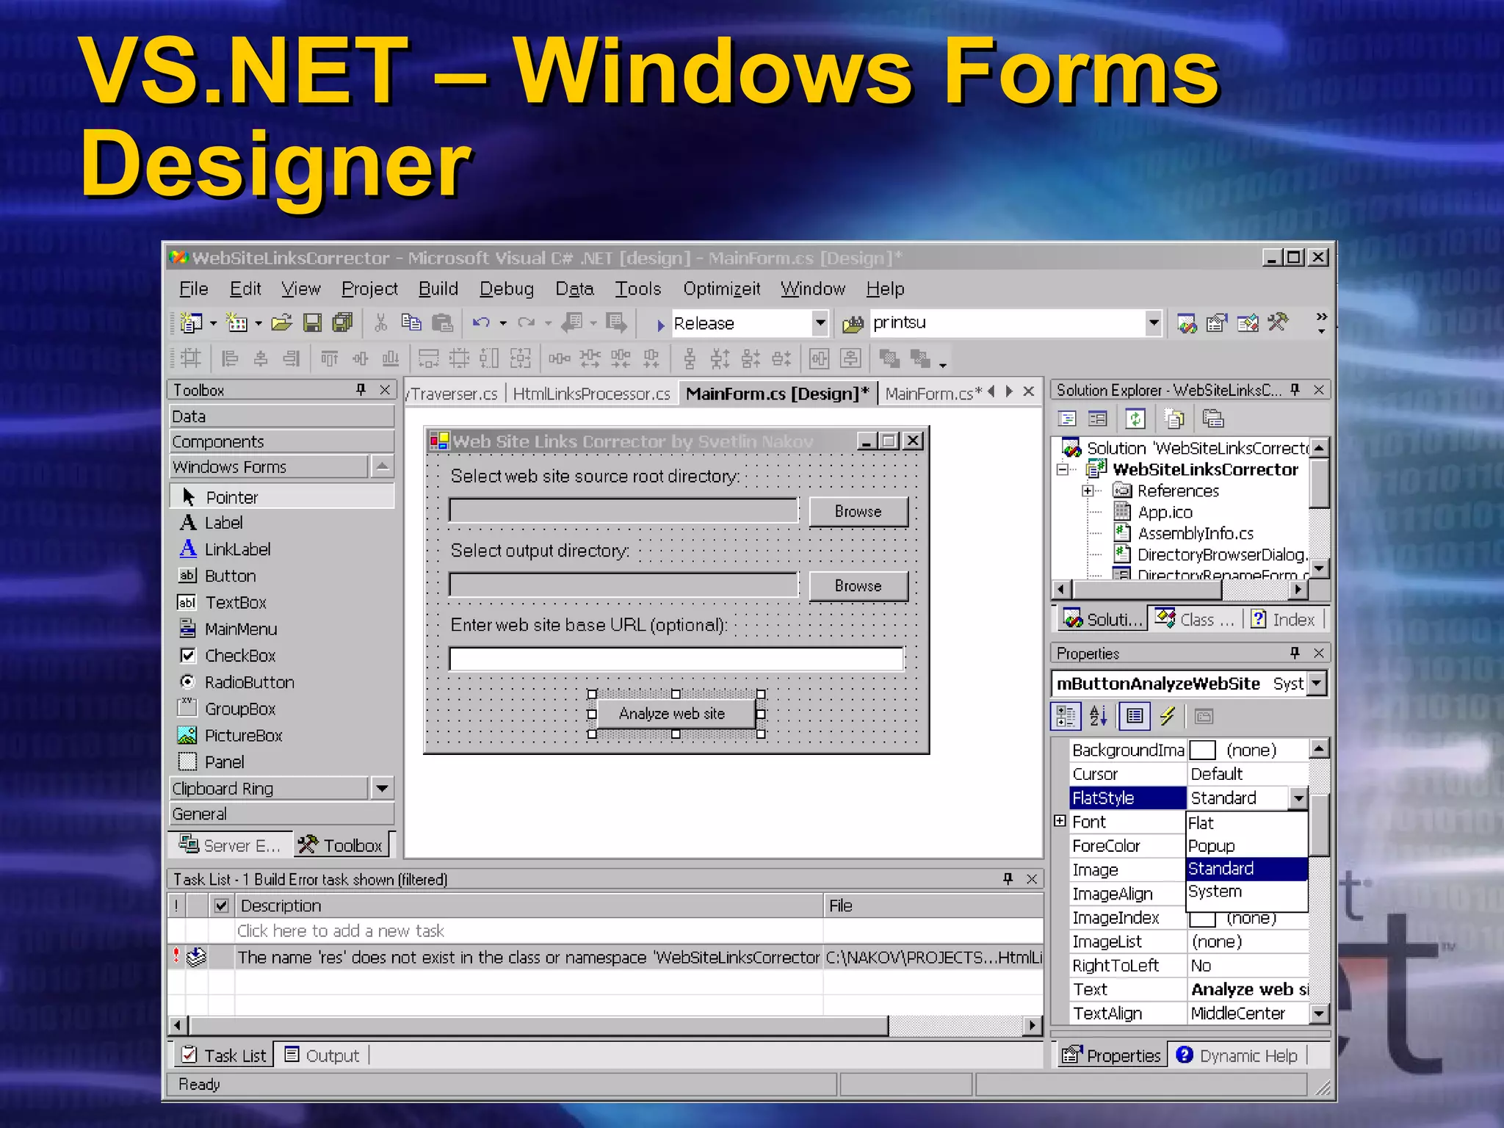Image resolution: width=1504 pixels, height=1128 pixels.
Task: Click the Undo arrow icon
Action: pos(481,323)
